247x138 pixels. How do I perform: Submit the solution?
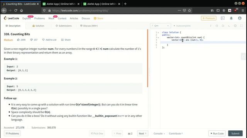pos(235,133)
